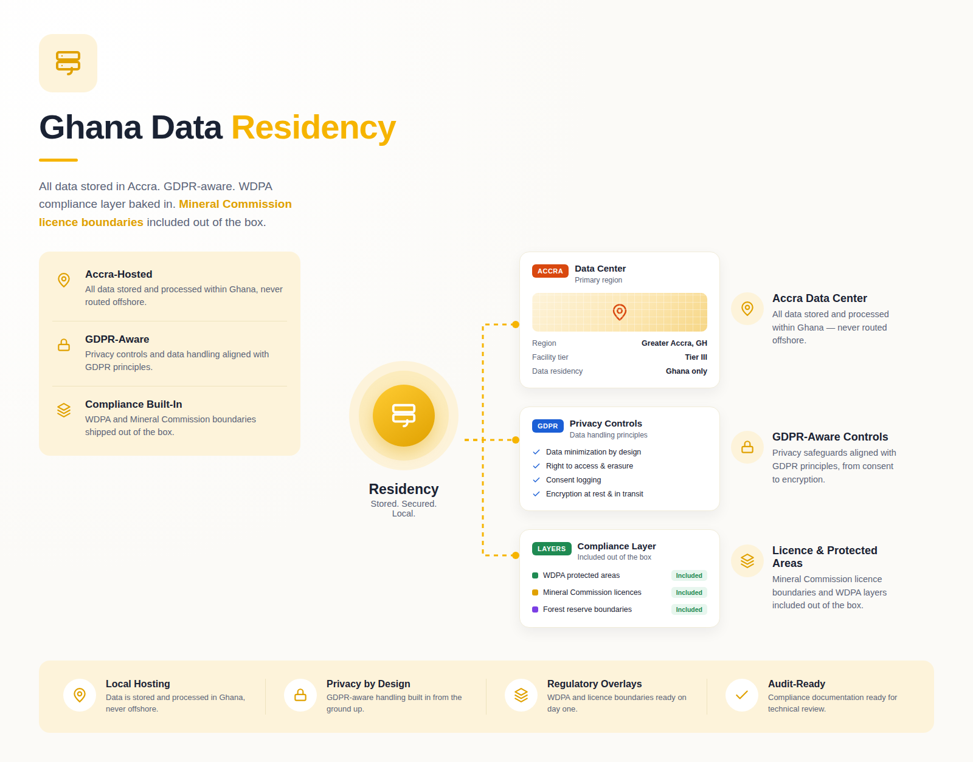Click the Accra map thumbnail
The width and height of the screenshot is (973, 762).
pos(620,312)
